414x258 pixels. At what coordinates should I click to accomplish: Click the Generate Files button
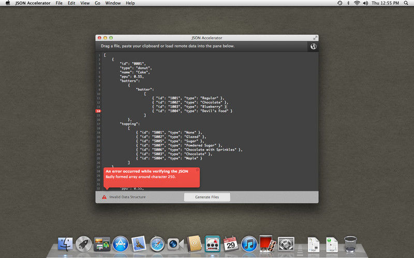pyautogui.click(x=207, y=197)
